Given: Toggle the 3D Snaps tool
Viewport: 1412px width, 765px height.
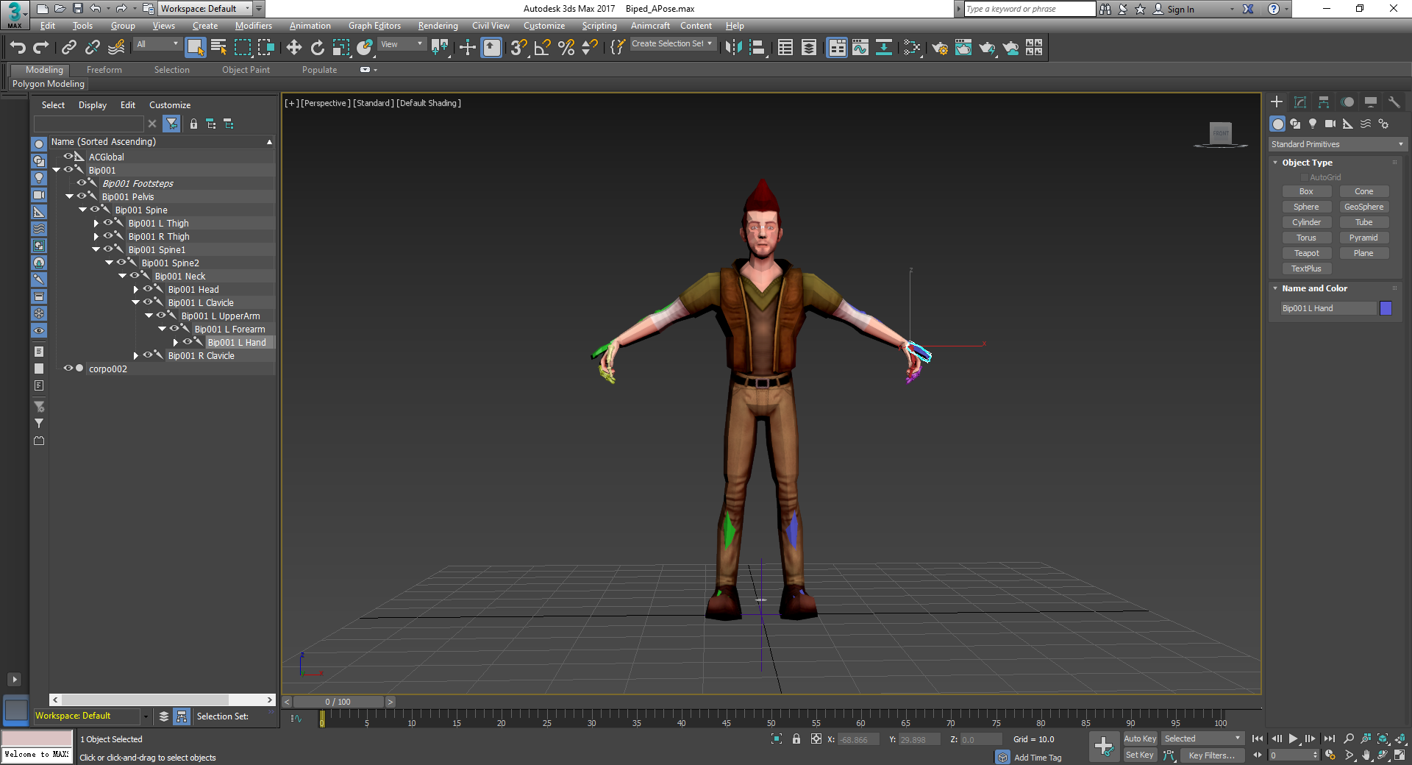Looking at the screenshot, I should (518, 48).
